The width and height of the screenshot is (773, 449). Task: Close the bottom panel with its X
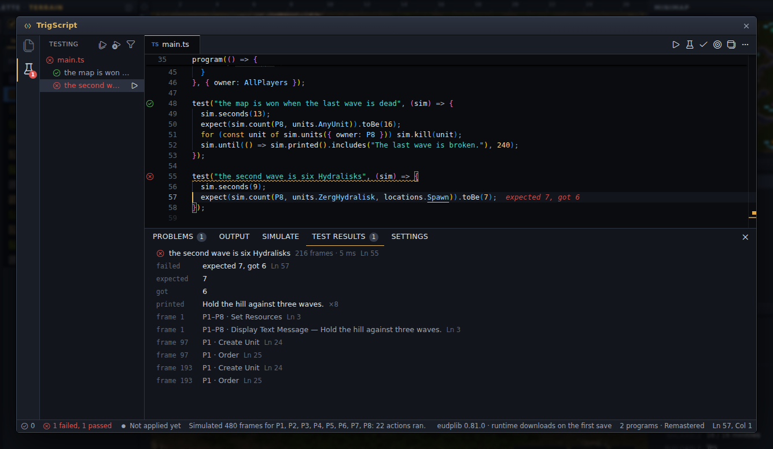point(745,237)
